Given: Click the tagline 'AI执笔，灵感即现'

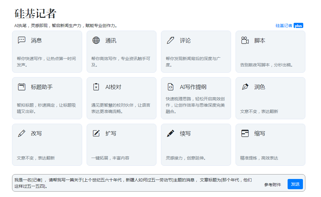Looking at the screenshot, I should tap(31, 26).
